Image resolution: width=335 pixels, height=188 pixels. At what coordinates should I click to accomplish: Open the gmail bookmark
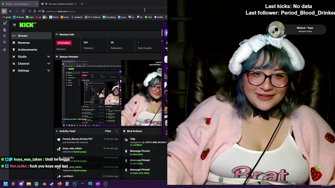(7, 17)
